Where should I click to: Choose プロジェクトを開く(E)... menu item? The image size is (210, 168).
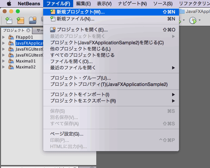[x=111, y=30]
